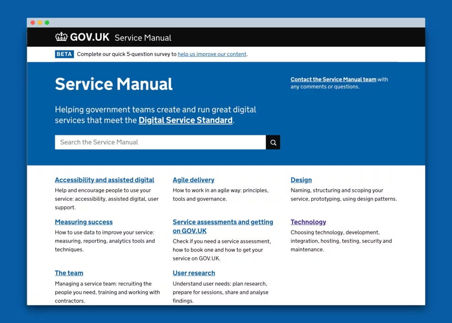Open the Agile delivery section
The height and width of the screenshot is (323, 452).
pyautogui.click(x=193, y=179)
